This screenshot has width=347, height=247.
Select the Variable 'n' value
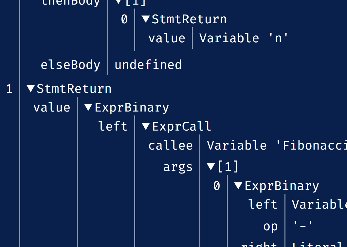[244, 38]
